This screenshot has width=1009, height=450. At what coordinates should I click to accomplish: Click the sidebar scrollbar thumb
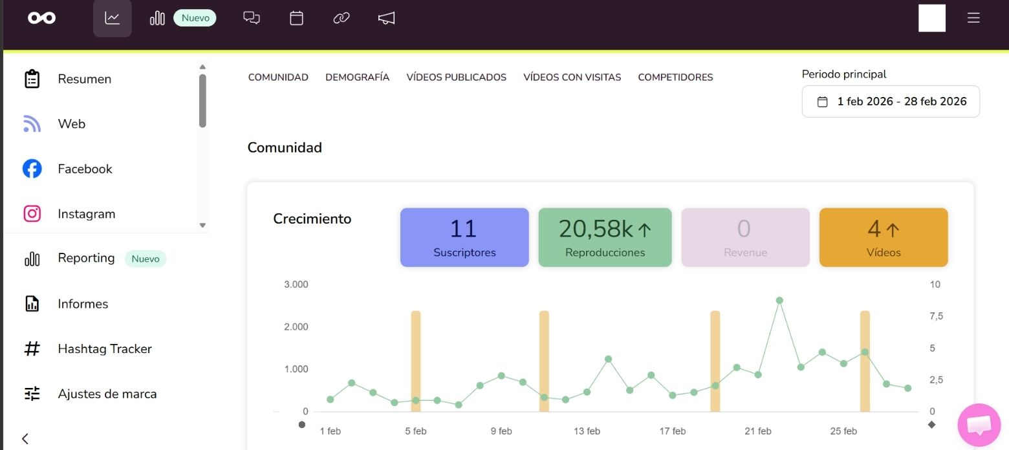click(x=202, y=101)
